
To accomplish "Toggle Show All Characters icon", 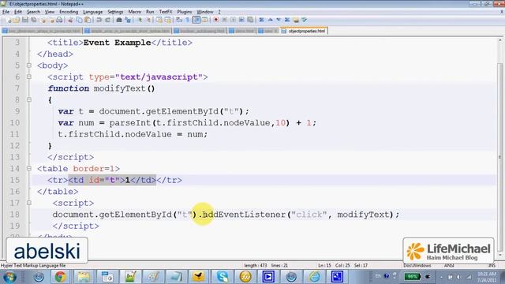I will click(187, 20).
